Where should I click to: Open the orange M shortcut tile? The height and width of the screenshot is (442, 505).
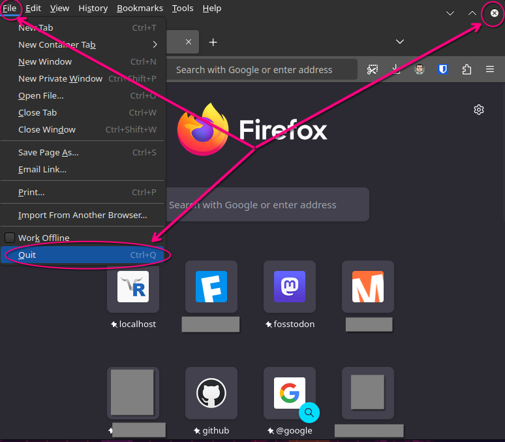click(x=368, y=287)
